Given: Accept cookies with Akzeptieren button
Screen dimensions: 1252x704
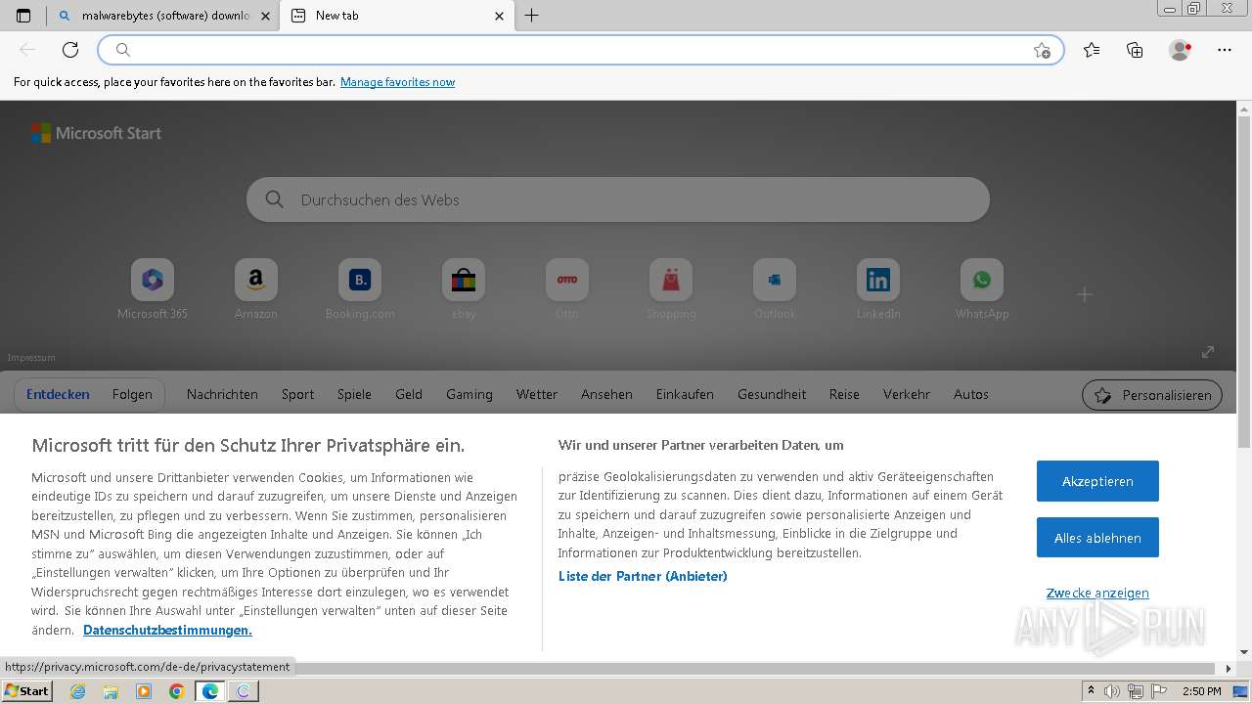Looking at the screenshot, I should 1097,481.
